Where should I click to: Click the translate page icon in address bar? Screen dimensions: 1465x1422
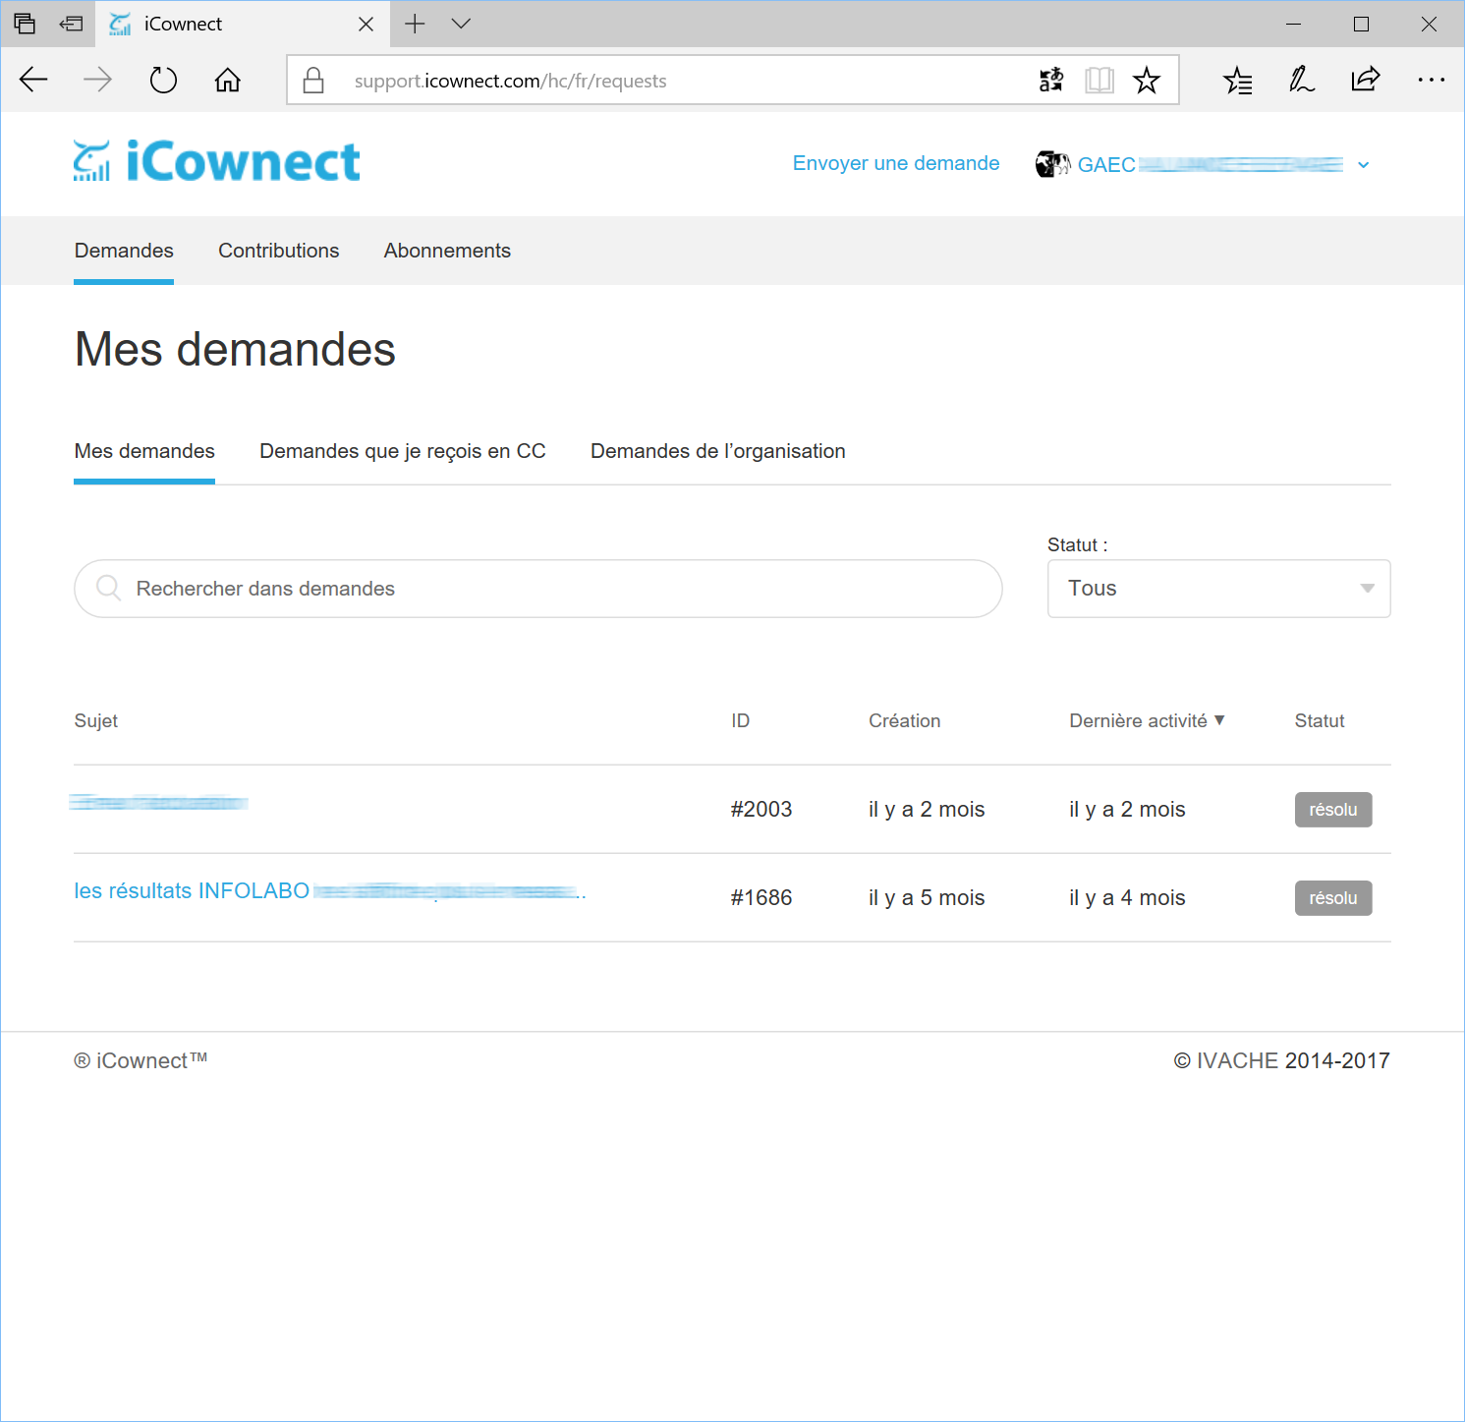(1051, 80)
